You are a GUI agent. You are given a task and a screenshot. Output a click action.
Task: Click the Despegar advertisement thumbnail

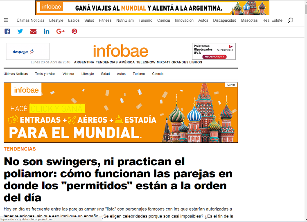[x=27, y=52]
